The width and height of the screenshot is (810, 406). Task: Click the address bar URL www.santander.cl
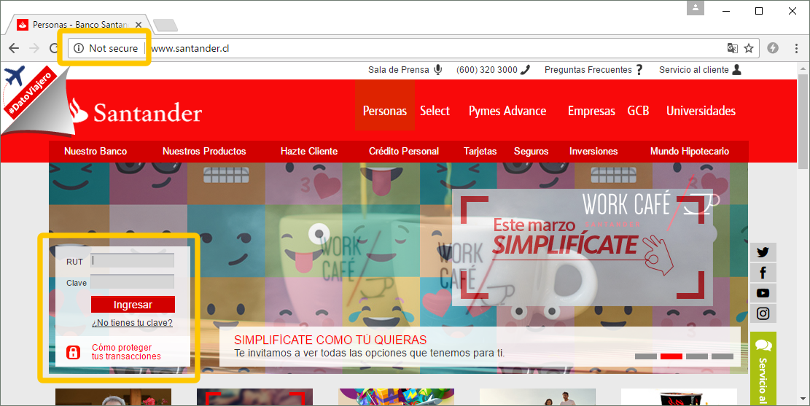coord(190,48)
